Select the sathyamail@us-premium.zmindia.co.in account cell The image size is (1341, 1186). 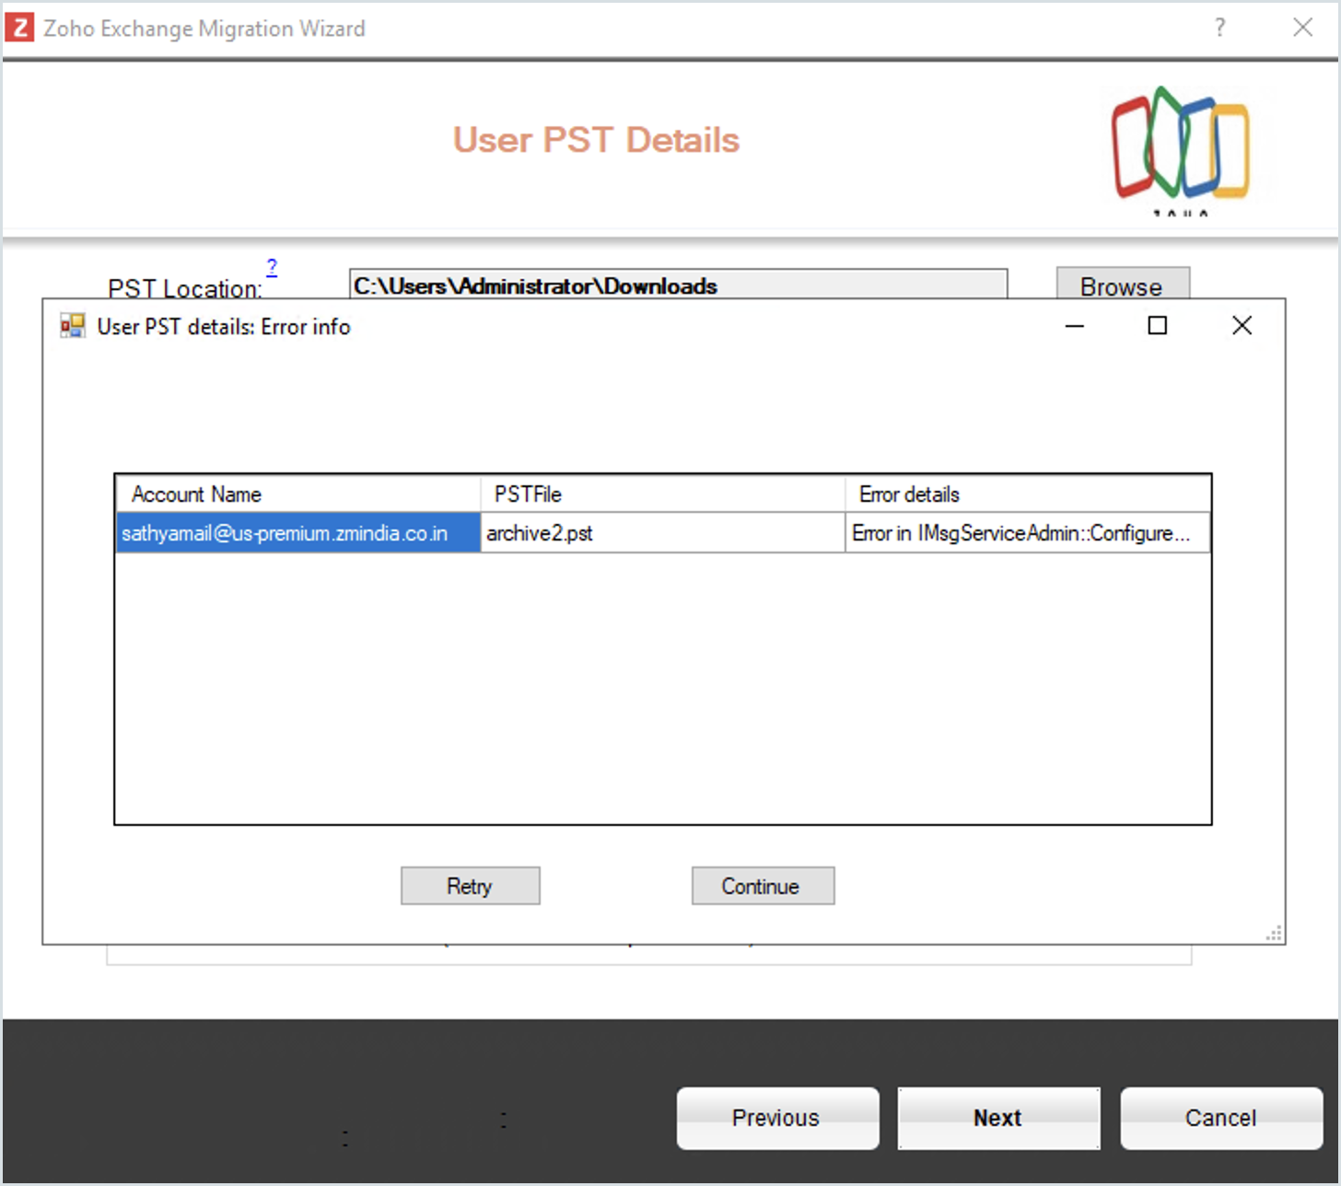(x=298, y=533)
